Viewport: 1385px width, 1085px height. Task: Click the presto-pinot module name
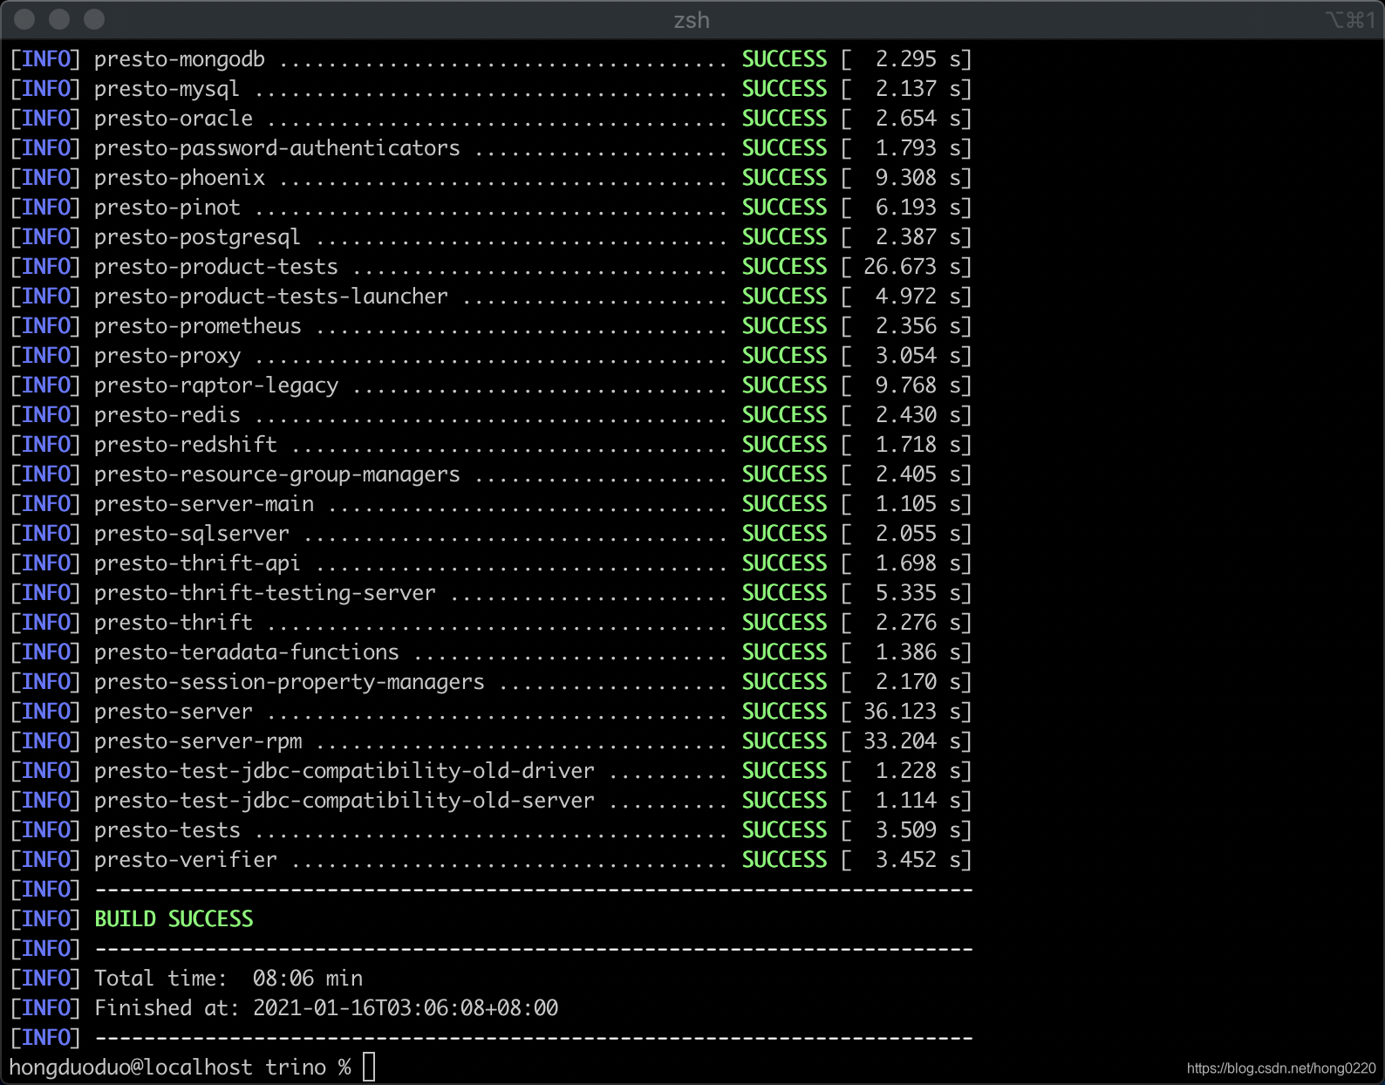tap(167, 208)
